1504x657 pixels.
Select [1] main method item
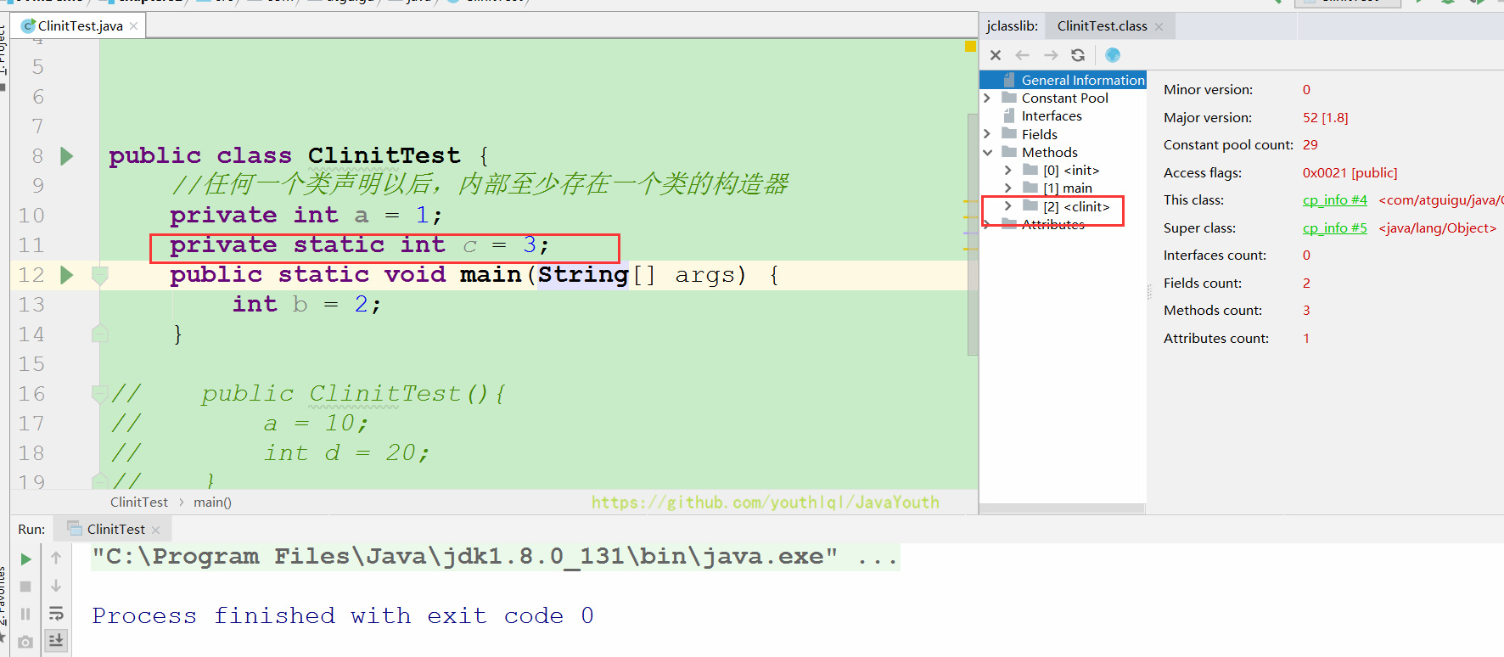(1068, 188)
